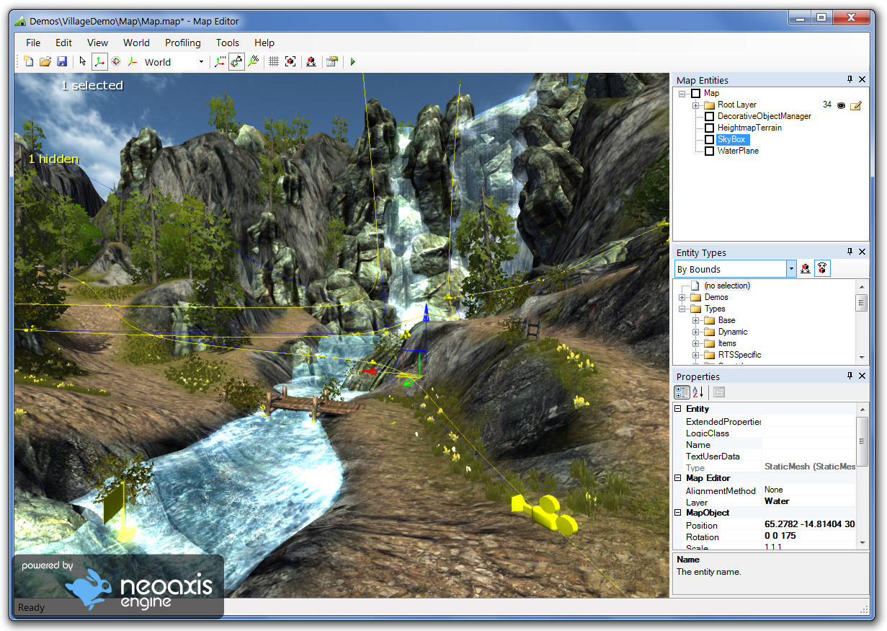This screenshot has width=887, height=631.
Task: Toggle the grid display icon
Action: [x=273, y=61]
